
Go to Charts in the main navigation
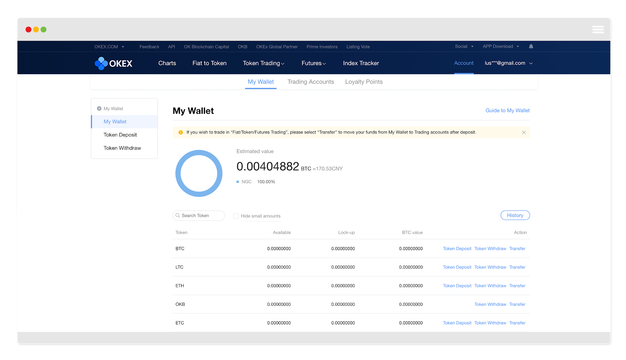pyautogui.click(x=167, y=63)
